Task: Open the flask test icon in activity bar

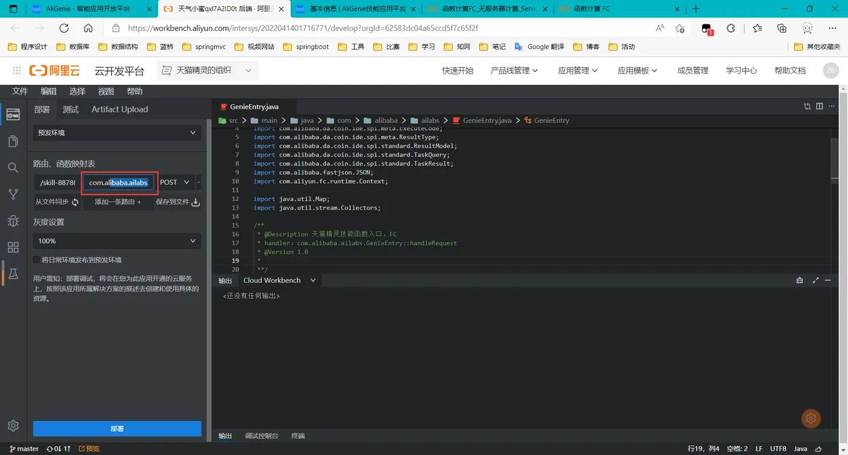Action: click(13, 274)
